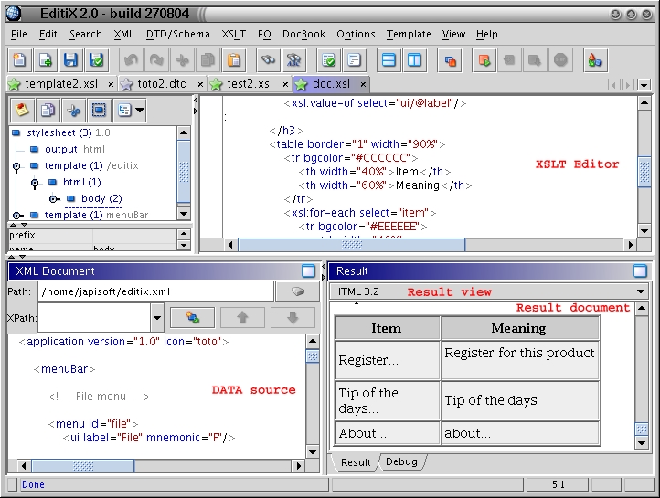Viewport: 660px width, 498px height.
Task: Open the XPath combo box dropdown
Action: pyautogui.click(x=157, y=317)
